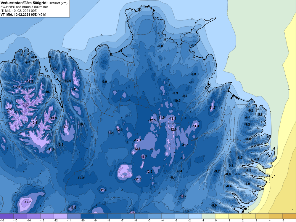The width and height of the screenshot is (296, 222).
Task: Click the -9.8 temperature label
Action: tap(193, 74)
